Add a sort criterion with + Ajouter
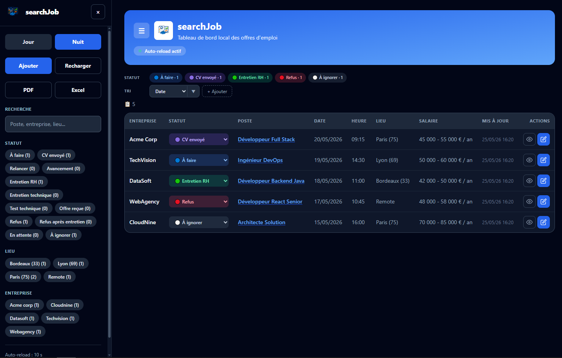This screenshot has height=358, width=562. (217, 91)
